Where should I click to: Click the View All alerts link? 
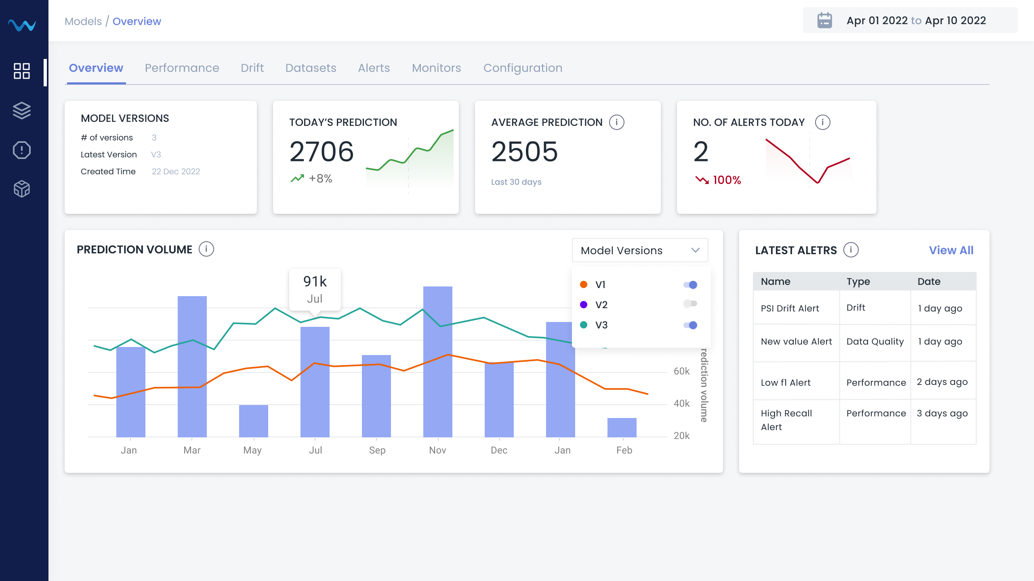pyautogui.click(x=951, y=250)
